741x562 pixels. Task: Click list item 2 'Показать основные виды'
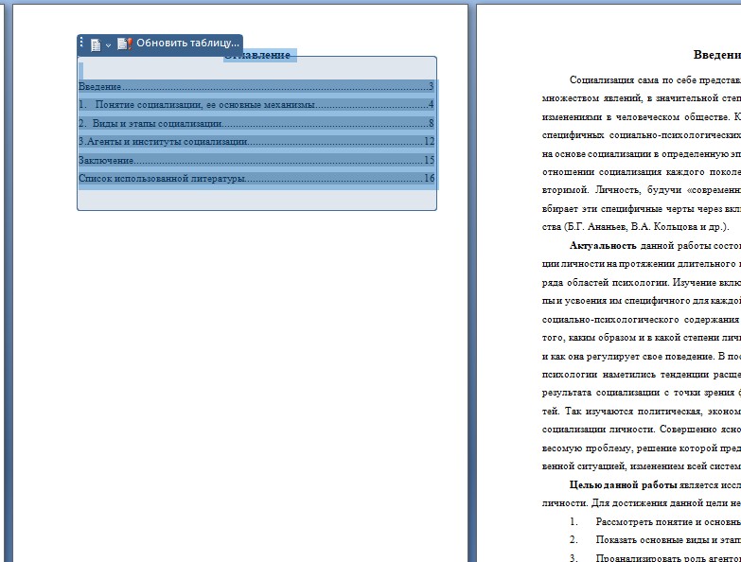[x=667, y=539]
